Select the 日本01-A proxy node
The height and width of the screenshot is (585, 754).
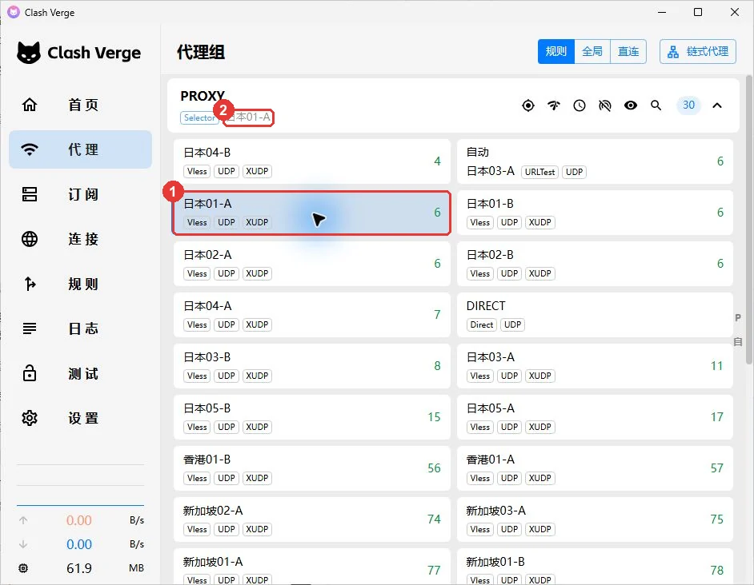coord(311,213)
